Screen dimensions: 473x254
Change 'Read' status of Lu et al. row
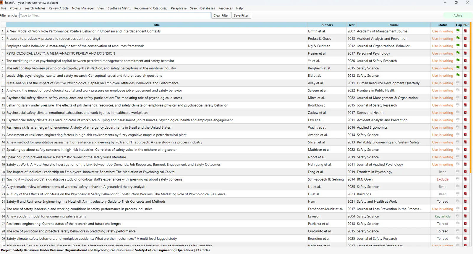point(443,194)
